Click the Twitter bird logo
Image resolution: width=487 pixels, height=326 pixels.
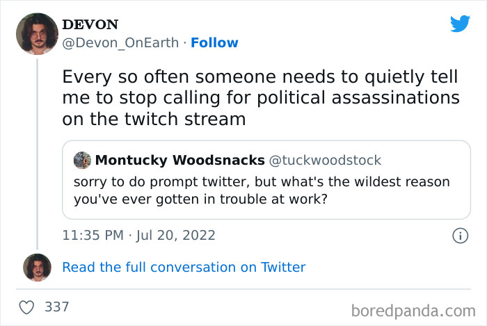[x=460, y=24]
